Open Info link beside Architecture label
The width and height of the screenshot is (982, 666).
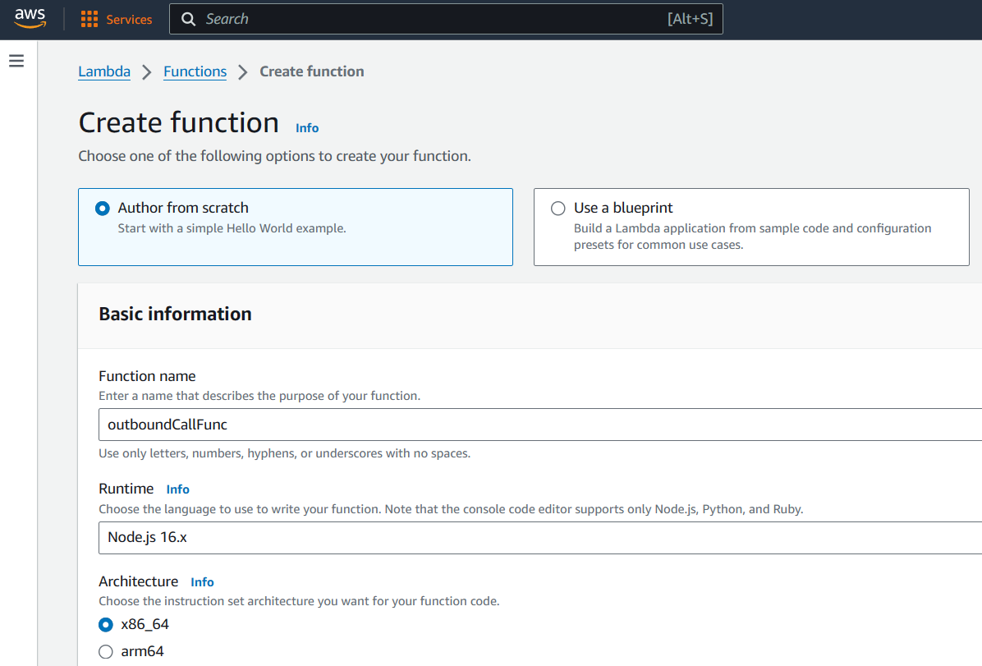click(202, 582)
